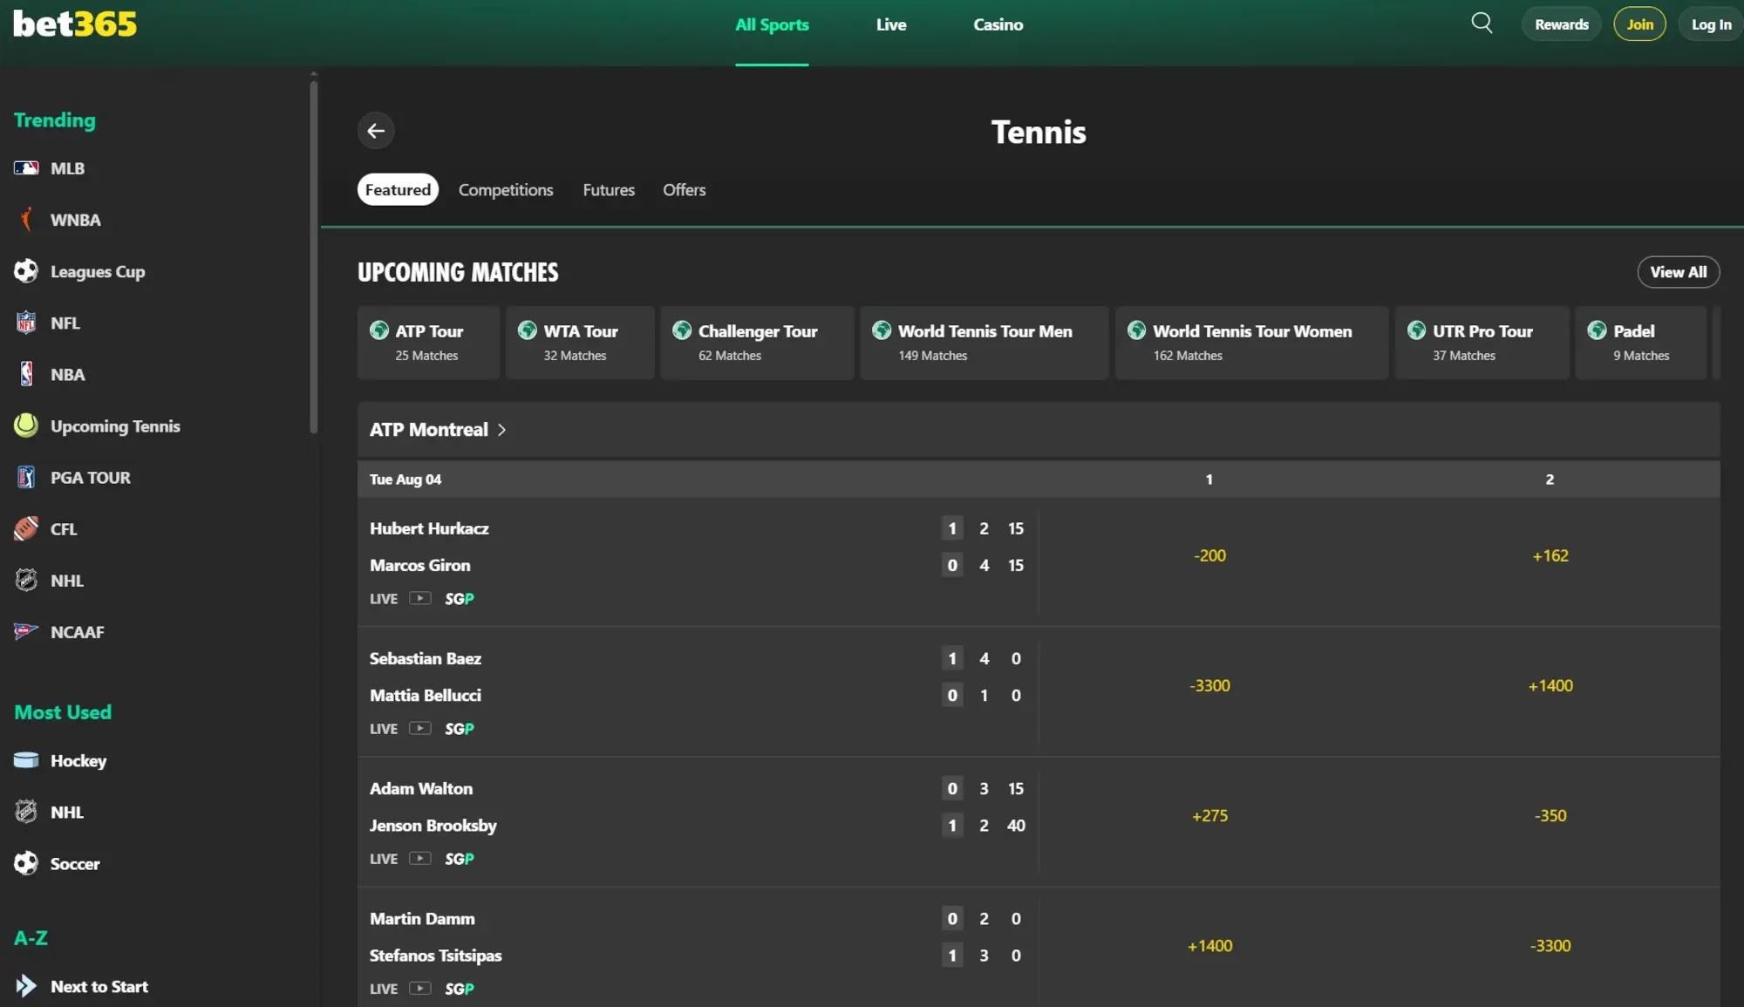This screenshot has width=1744, height=1007.
Task: Click Leagues Cup soccer ball icon
Action: 26,271
